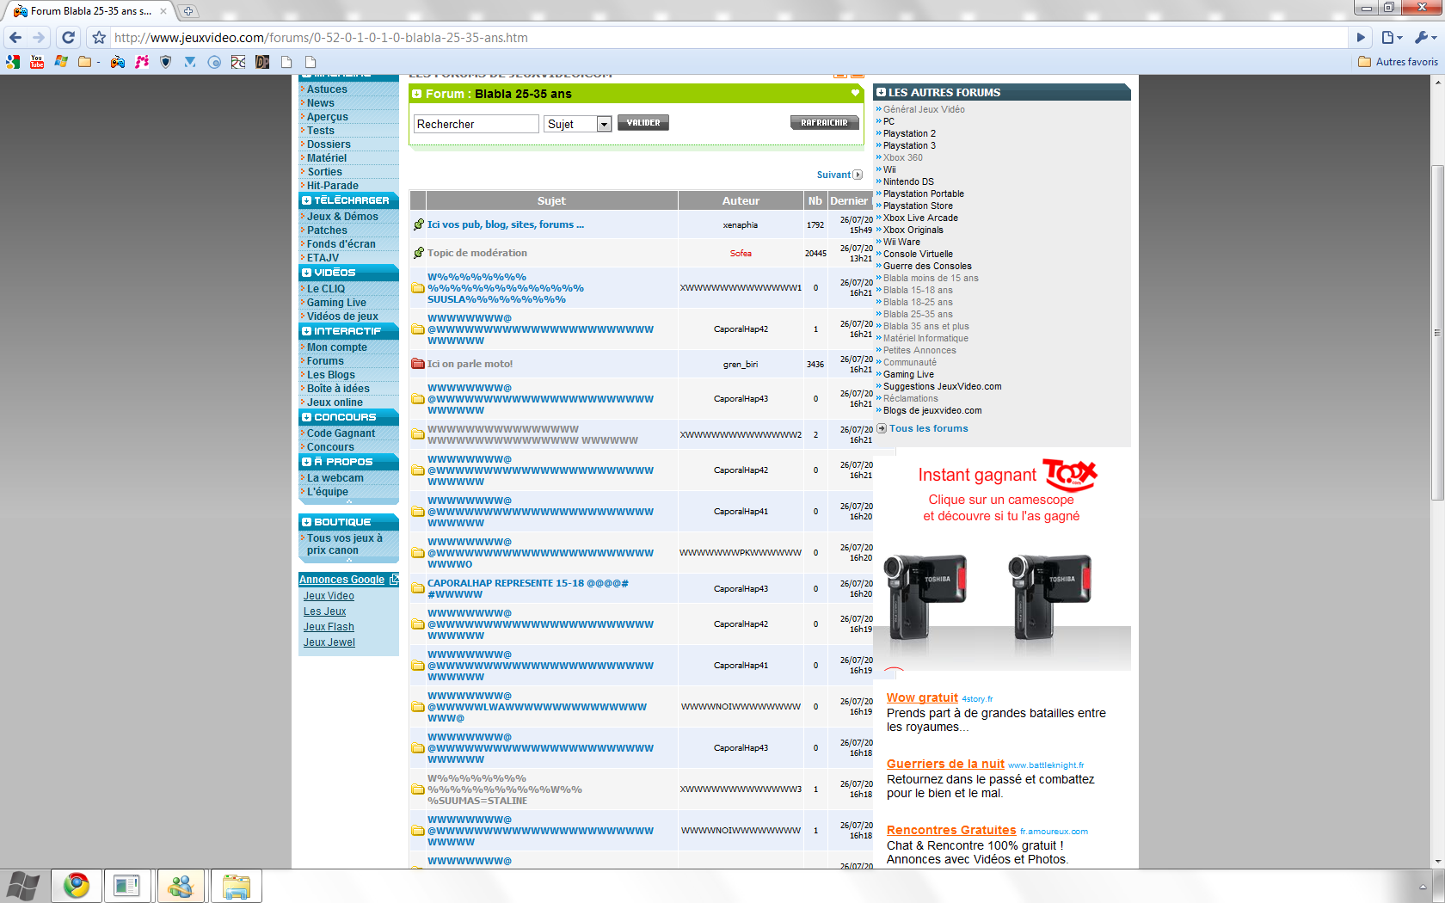Collapse the VIDÉOS sidebar section
Viewport: 1445px width, 903px height.
[x=306, y=273]
